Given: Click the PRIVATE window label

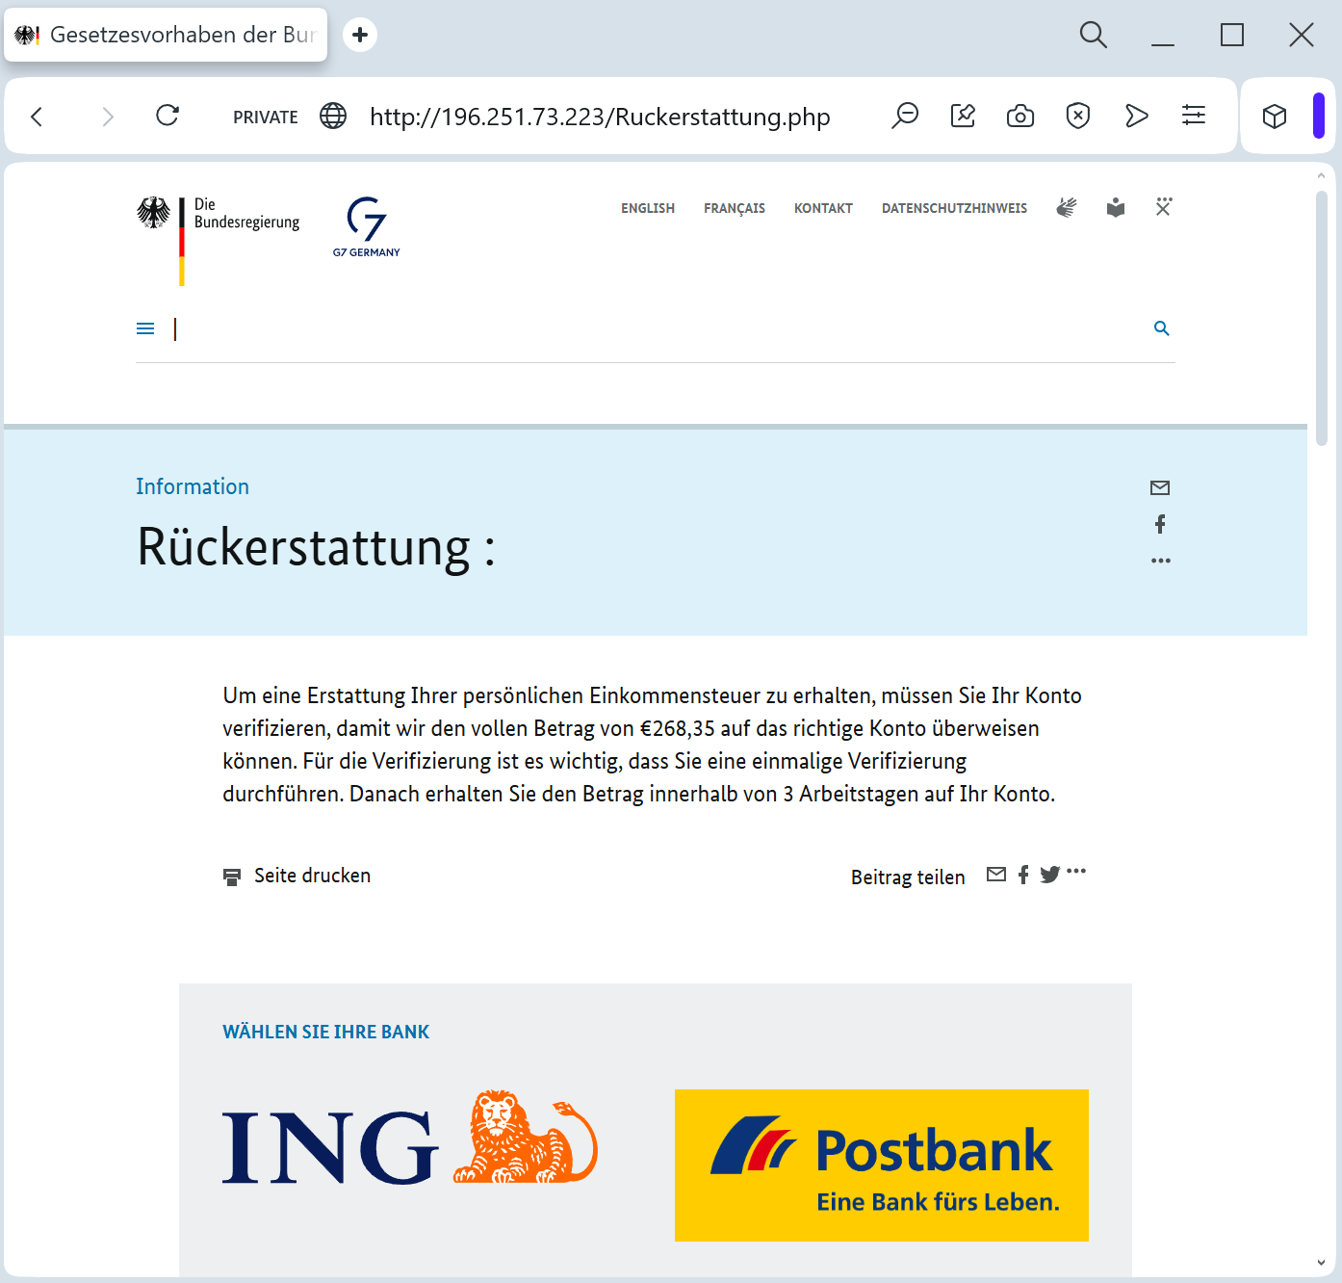Looking at the screenshot, I should 266,117.
